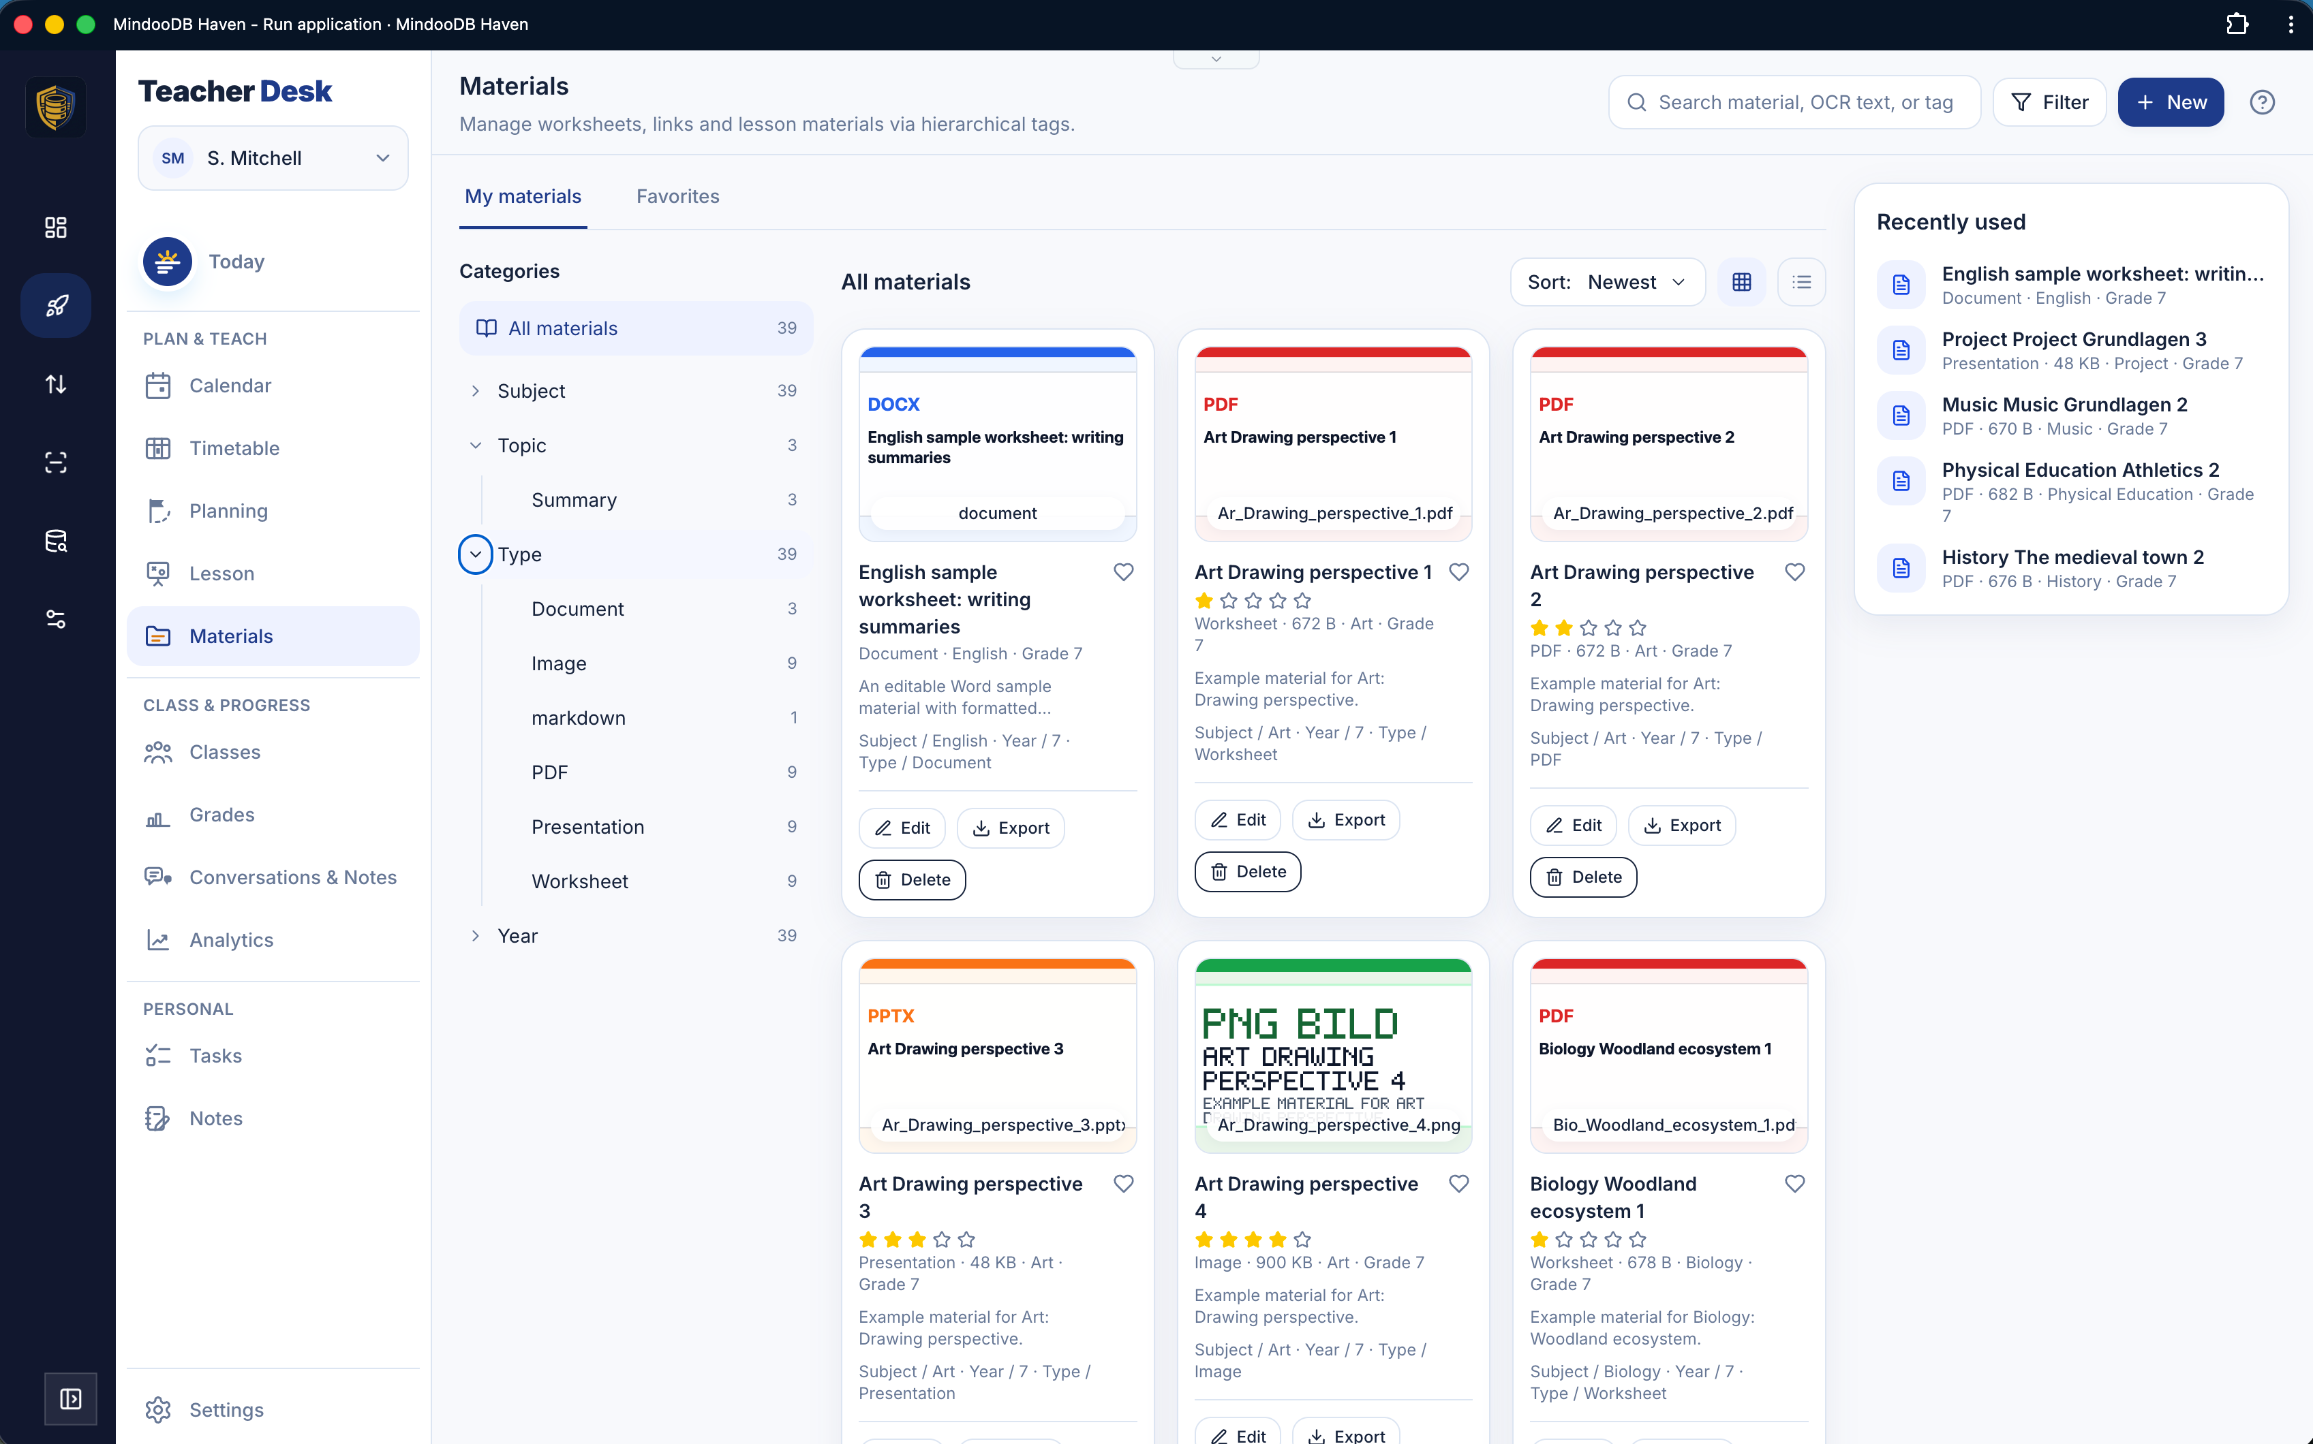Open the Sort Newest dropdown
The height and width of the screenshot is (1444, 2313).
pyautogui.click(x=1608, y=282)
